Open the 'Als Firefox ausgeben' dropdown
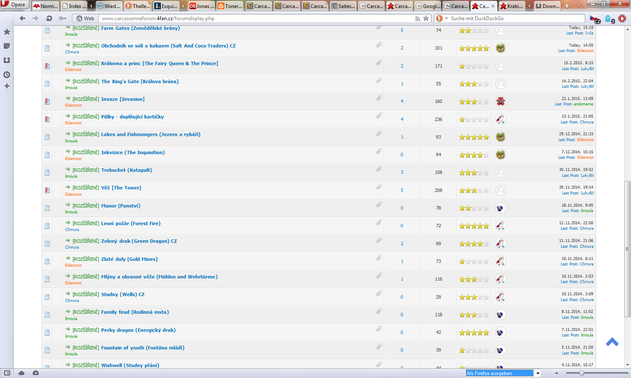This screenshot has width=631, height=378. 538,373
